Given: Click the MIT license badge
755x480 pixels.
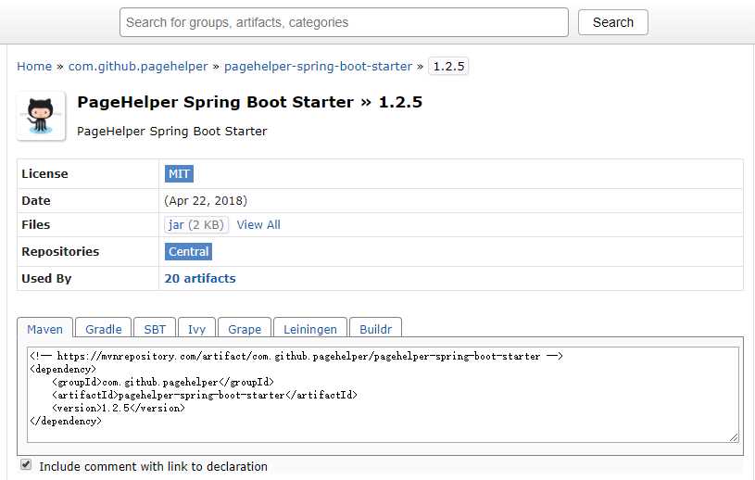Looking at the screenshot, I should click(179, 174).
